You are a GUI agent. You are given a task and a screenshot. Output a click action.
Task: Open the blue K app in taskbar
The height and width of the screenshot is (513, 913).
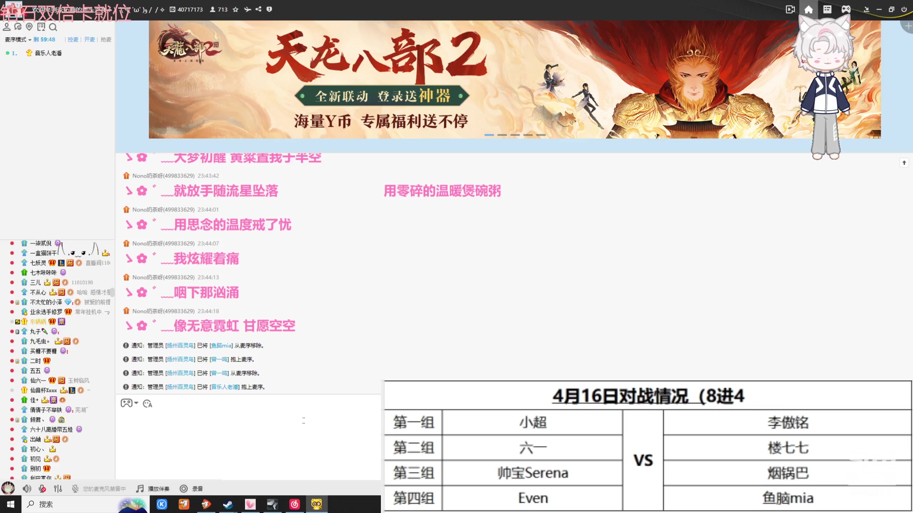[162, 504]
